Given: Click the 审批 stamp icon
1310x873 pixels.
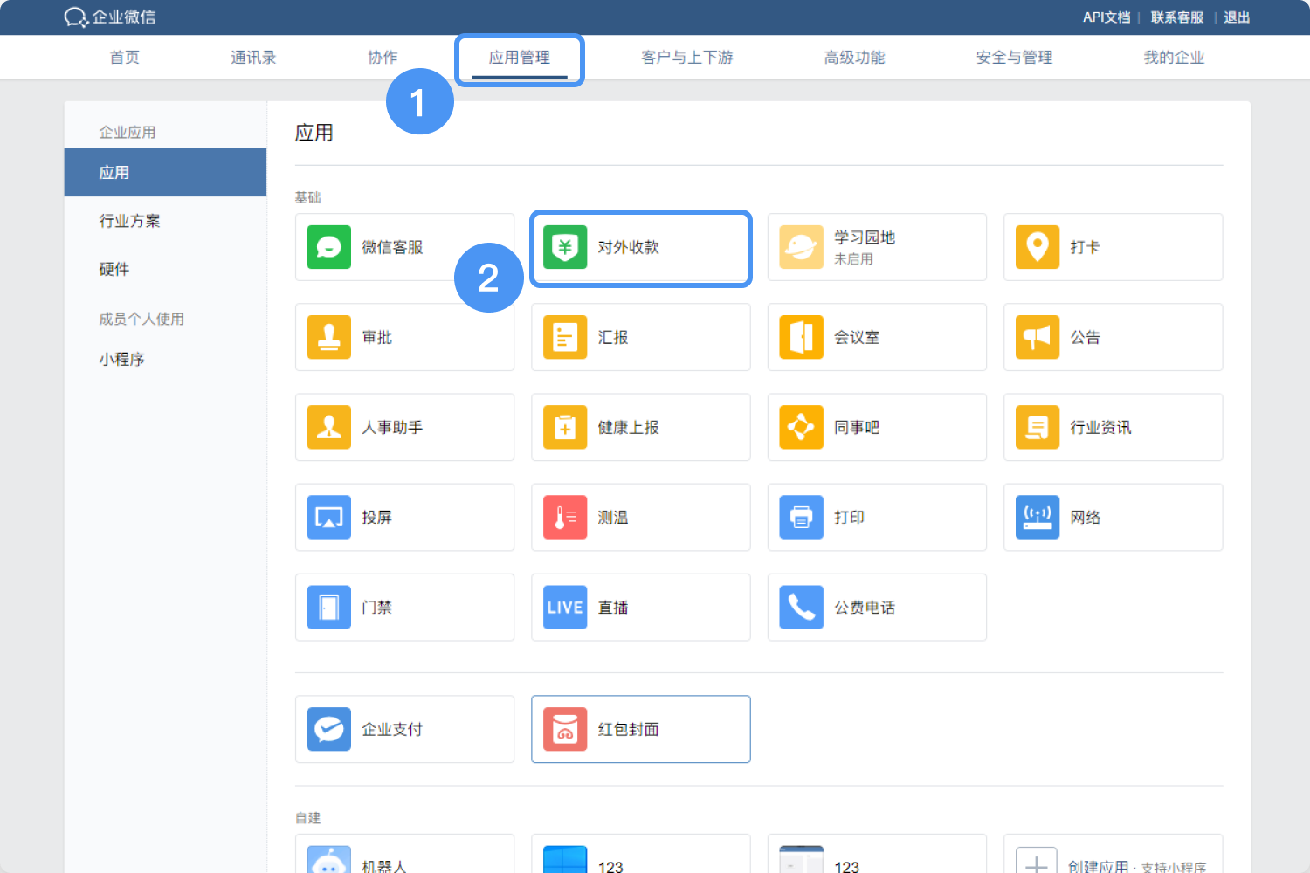Looking at the screenshot, I should pyautogui.click(x=329, y=337).
